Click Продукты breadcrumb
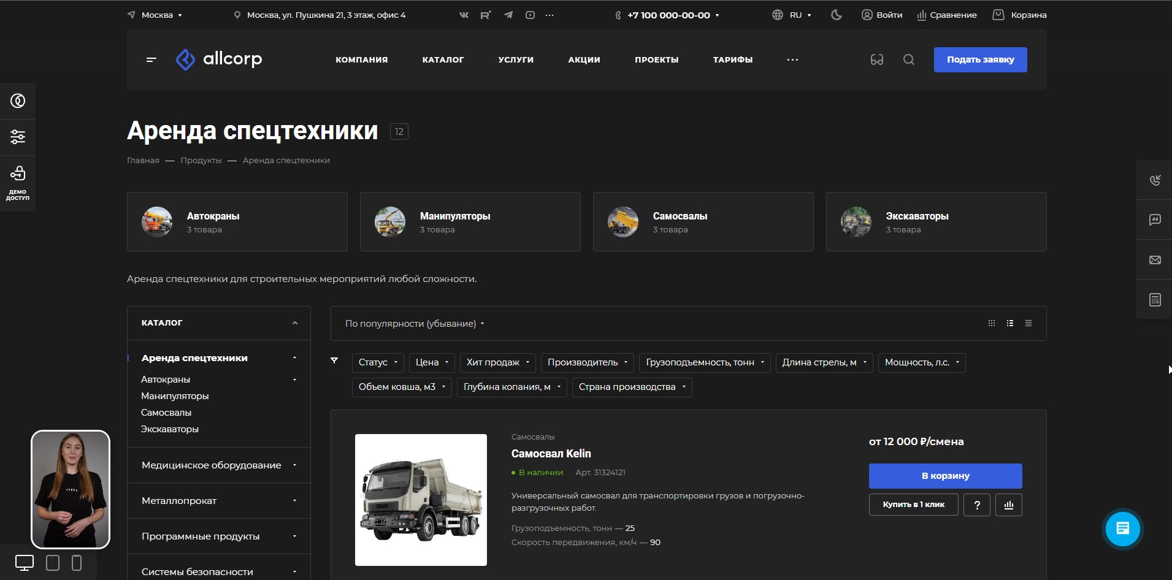 pos(201,160)
